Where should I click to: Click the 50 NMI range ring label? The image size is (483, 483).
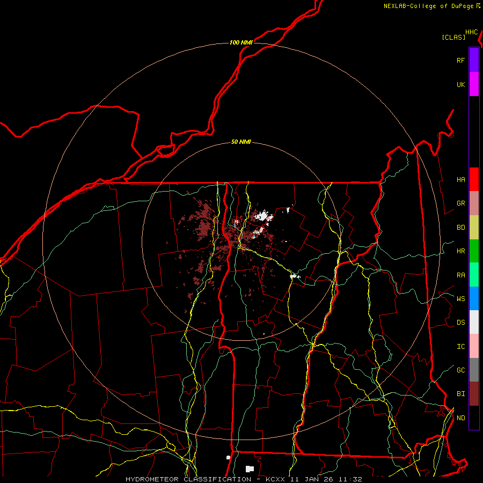(241, 142)
